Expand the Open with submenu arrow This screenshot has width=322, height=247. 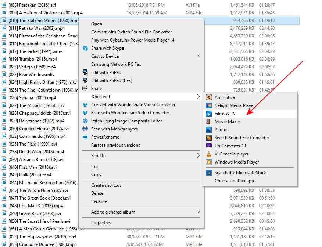(x=198, y=97)
